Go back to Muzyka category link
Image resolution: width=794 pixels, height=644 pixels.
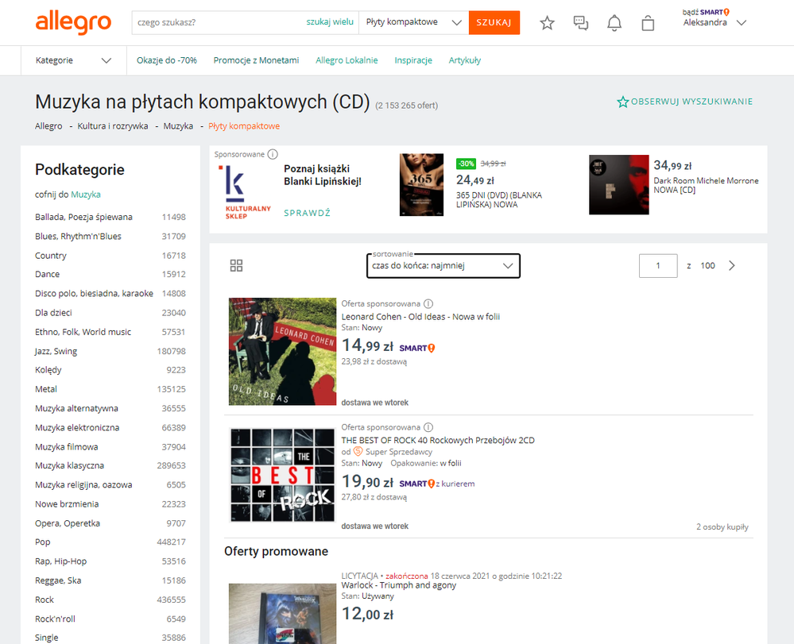[86, 195]
